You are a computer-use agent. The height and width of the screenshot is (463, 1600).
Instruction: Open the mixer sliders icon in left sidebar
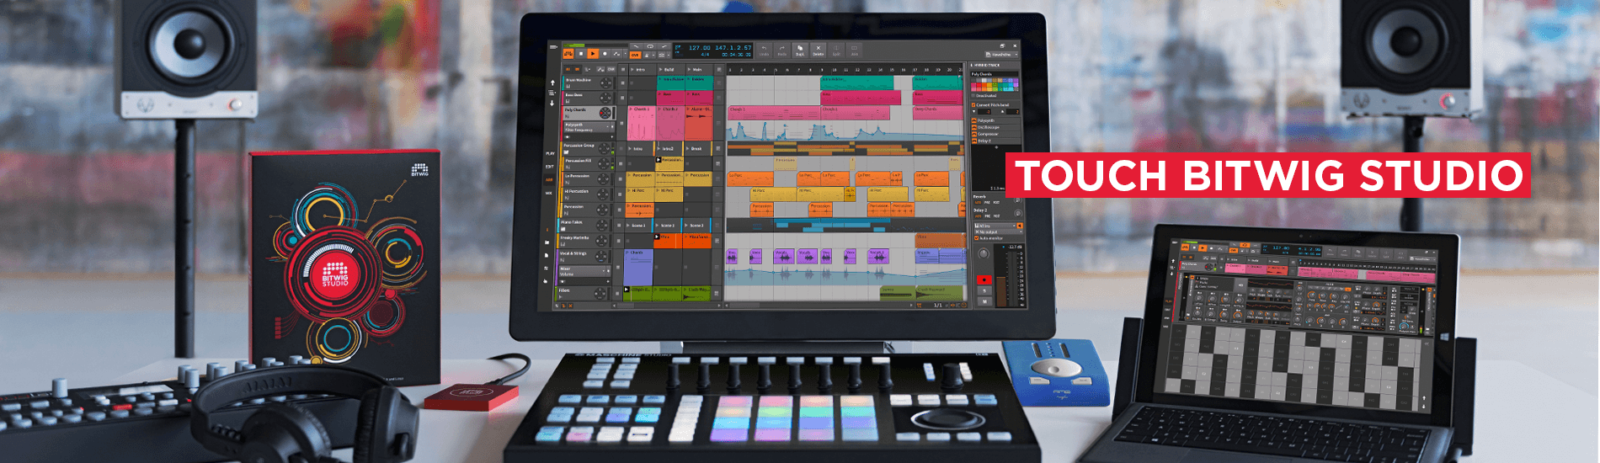point(547,268)
